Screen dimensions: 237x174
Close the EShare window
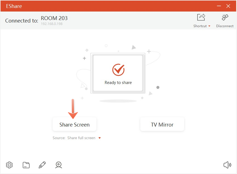(228, 6)
